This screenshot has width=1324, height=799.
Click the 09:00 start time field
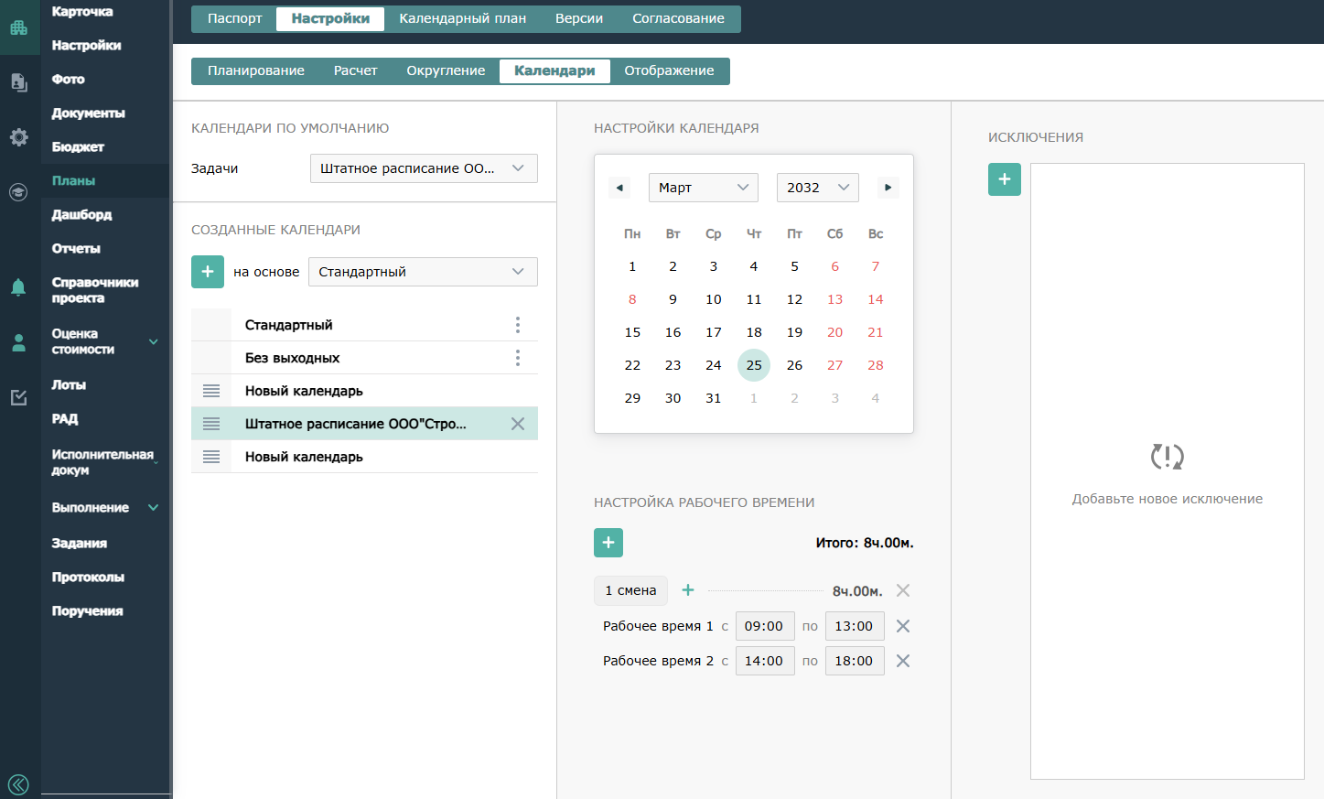[x=764, y=626]
